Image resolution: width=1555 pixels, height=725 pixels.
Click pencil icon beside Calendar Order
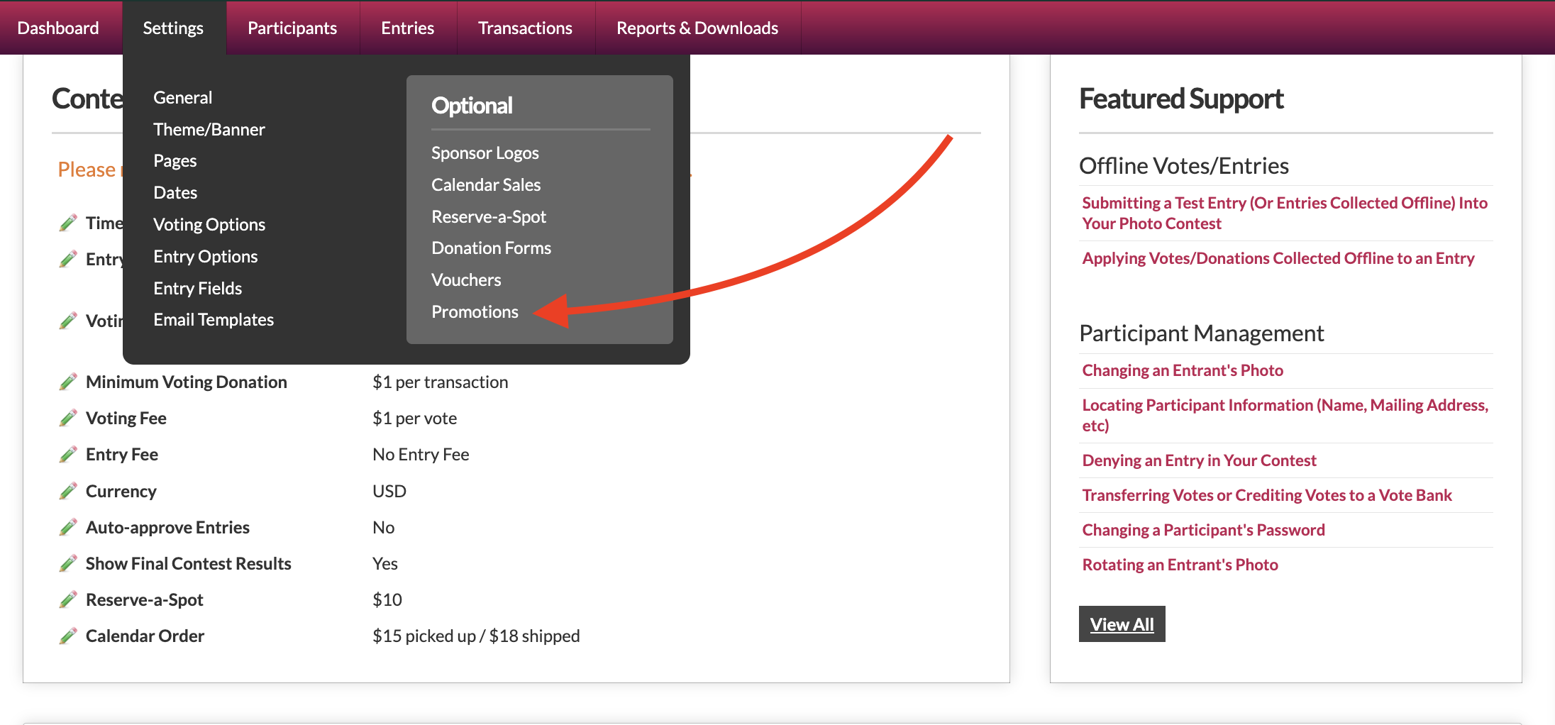click(x=68, y=636)
